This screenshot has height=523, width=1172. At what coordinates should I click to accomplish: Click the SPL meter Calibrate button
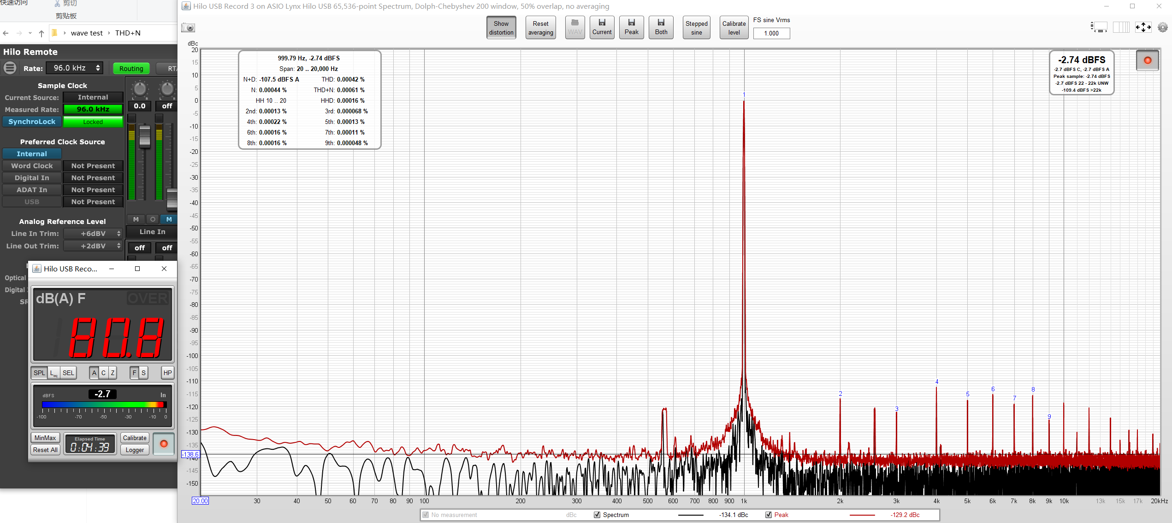pyautogui.click(x=135, y=438)
